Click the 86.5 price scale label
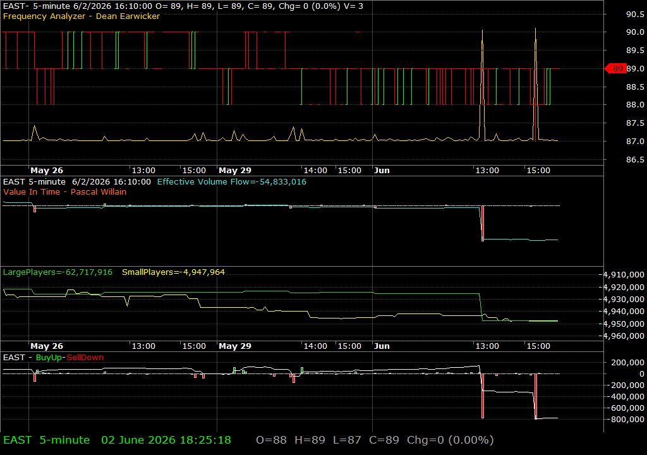This screenshot has width=647, height=455. 635,159
